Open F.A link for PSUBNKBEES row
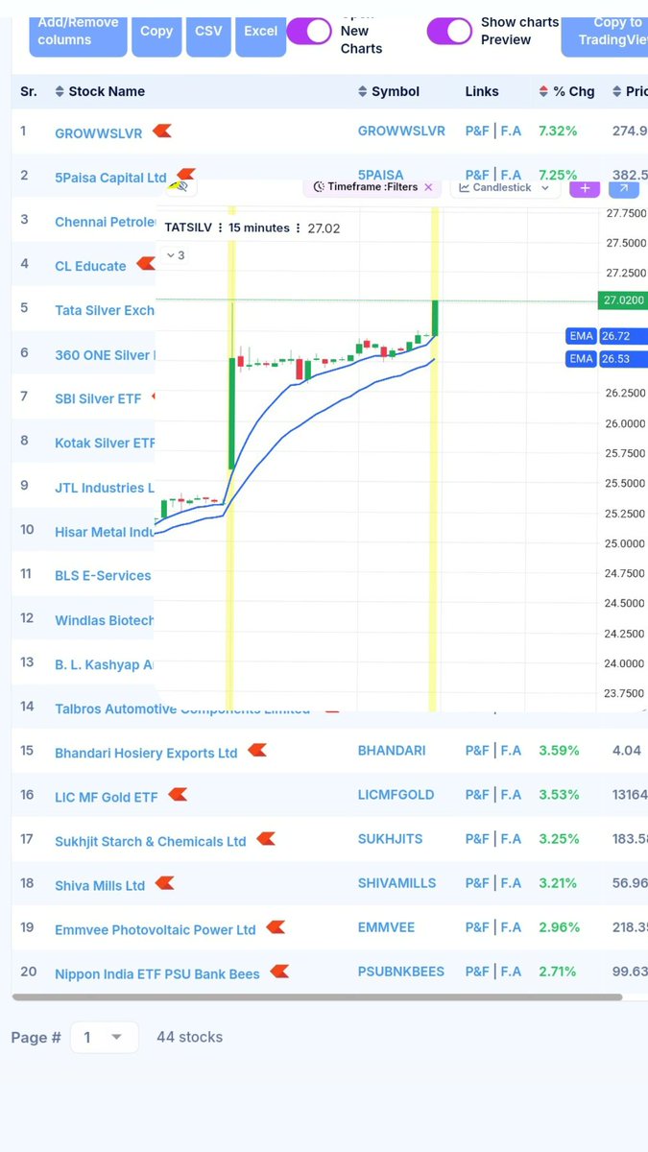The height and width of the screenshot is (1152, 648). (x=511, y=972)
